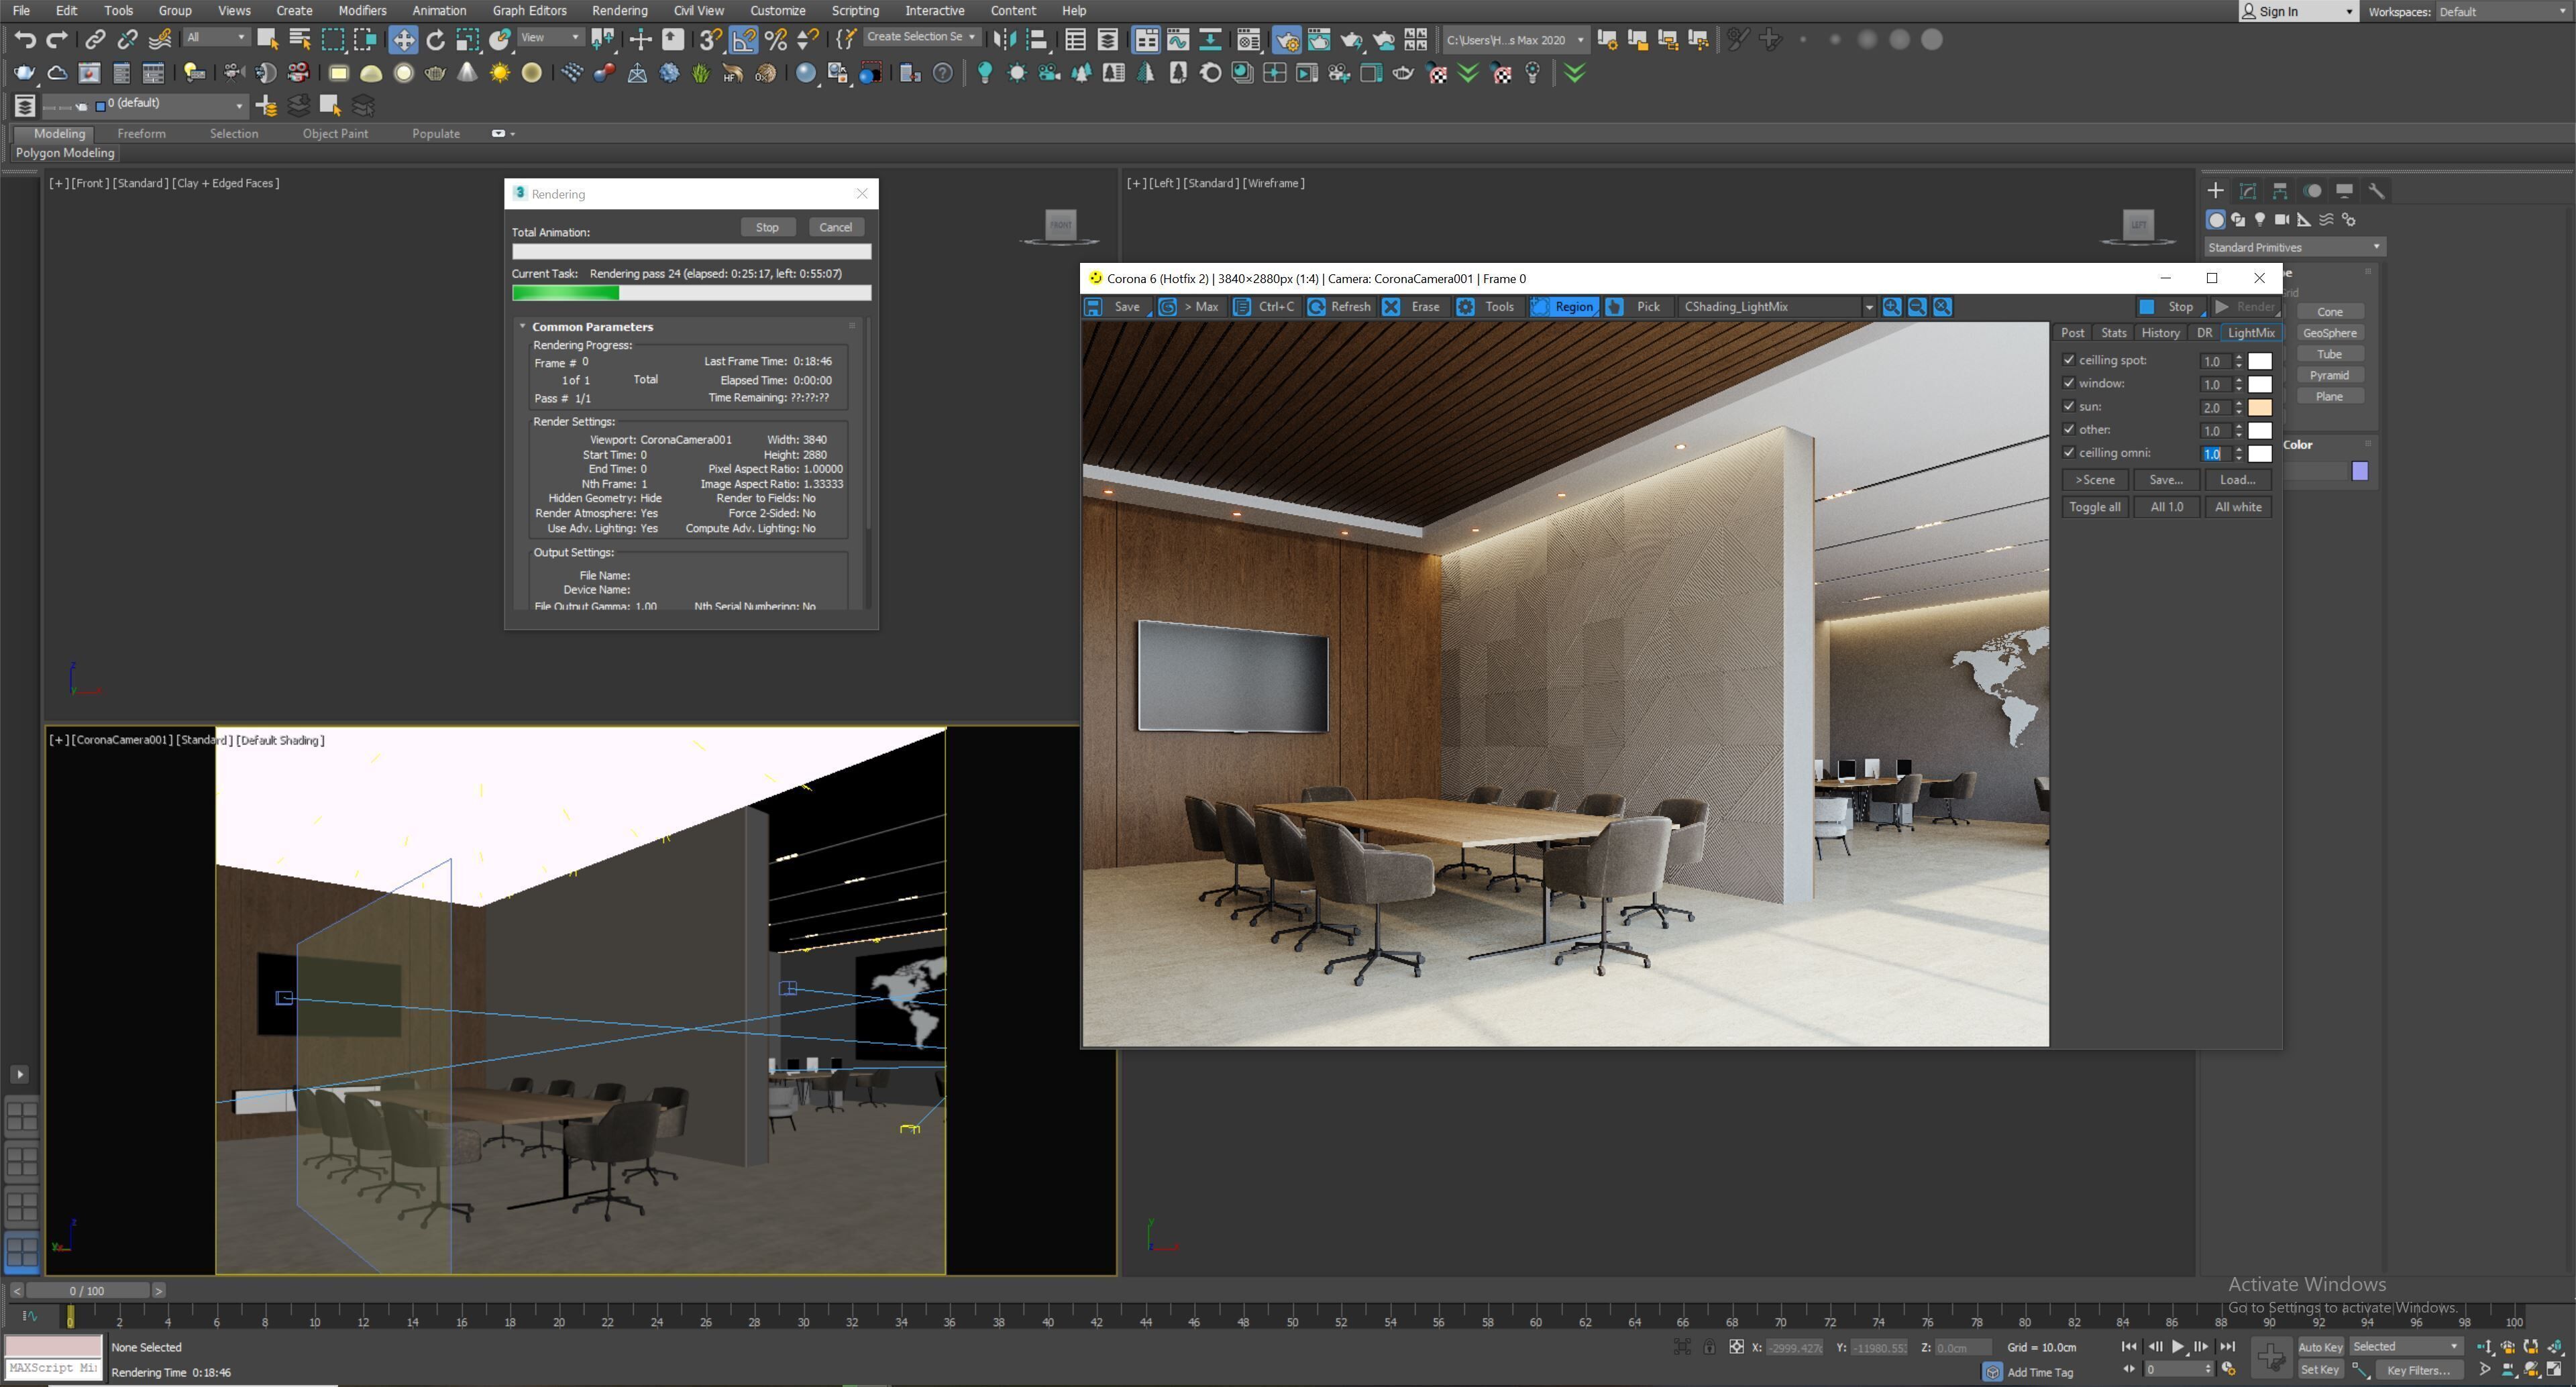Click the All white LightMix button
This screenshot has height=1387, width=2576.
pyautogui.click(x=2238, y=507)
